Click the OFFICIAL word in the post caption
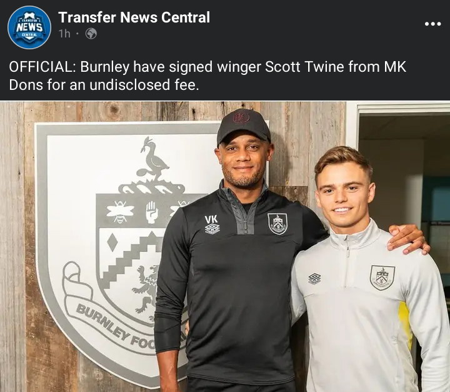 pos(42,67)
